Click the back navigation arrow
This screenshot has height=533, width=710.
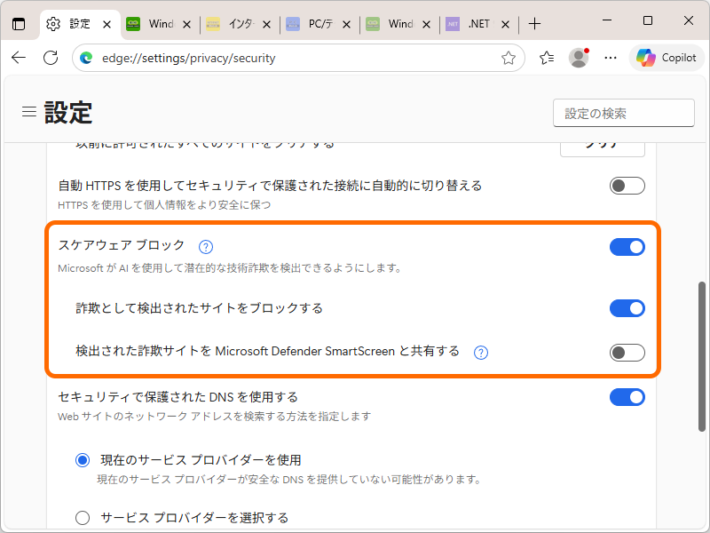pos(18,57)
